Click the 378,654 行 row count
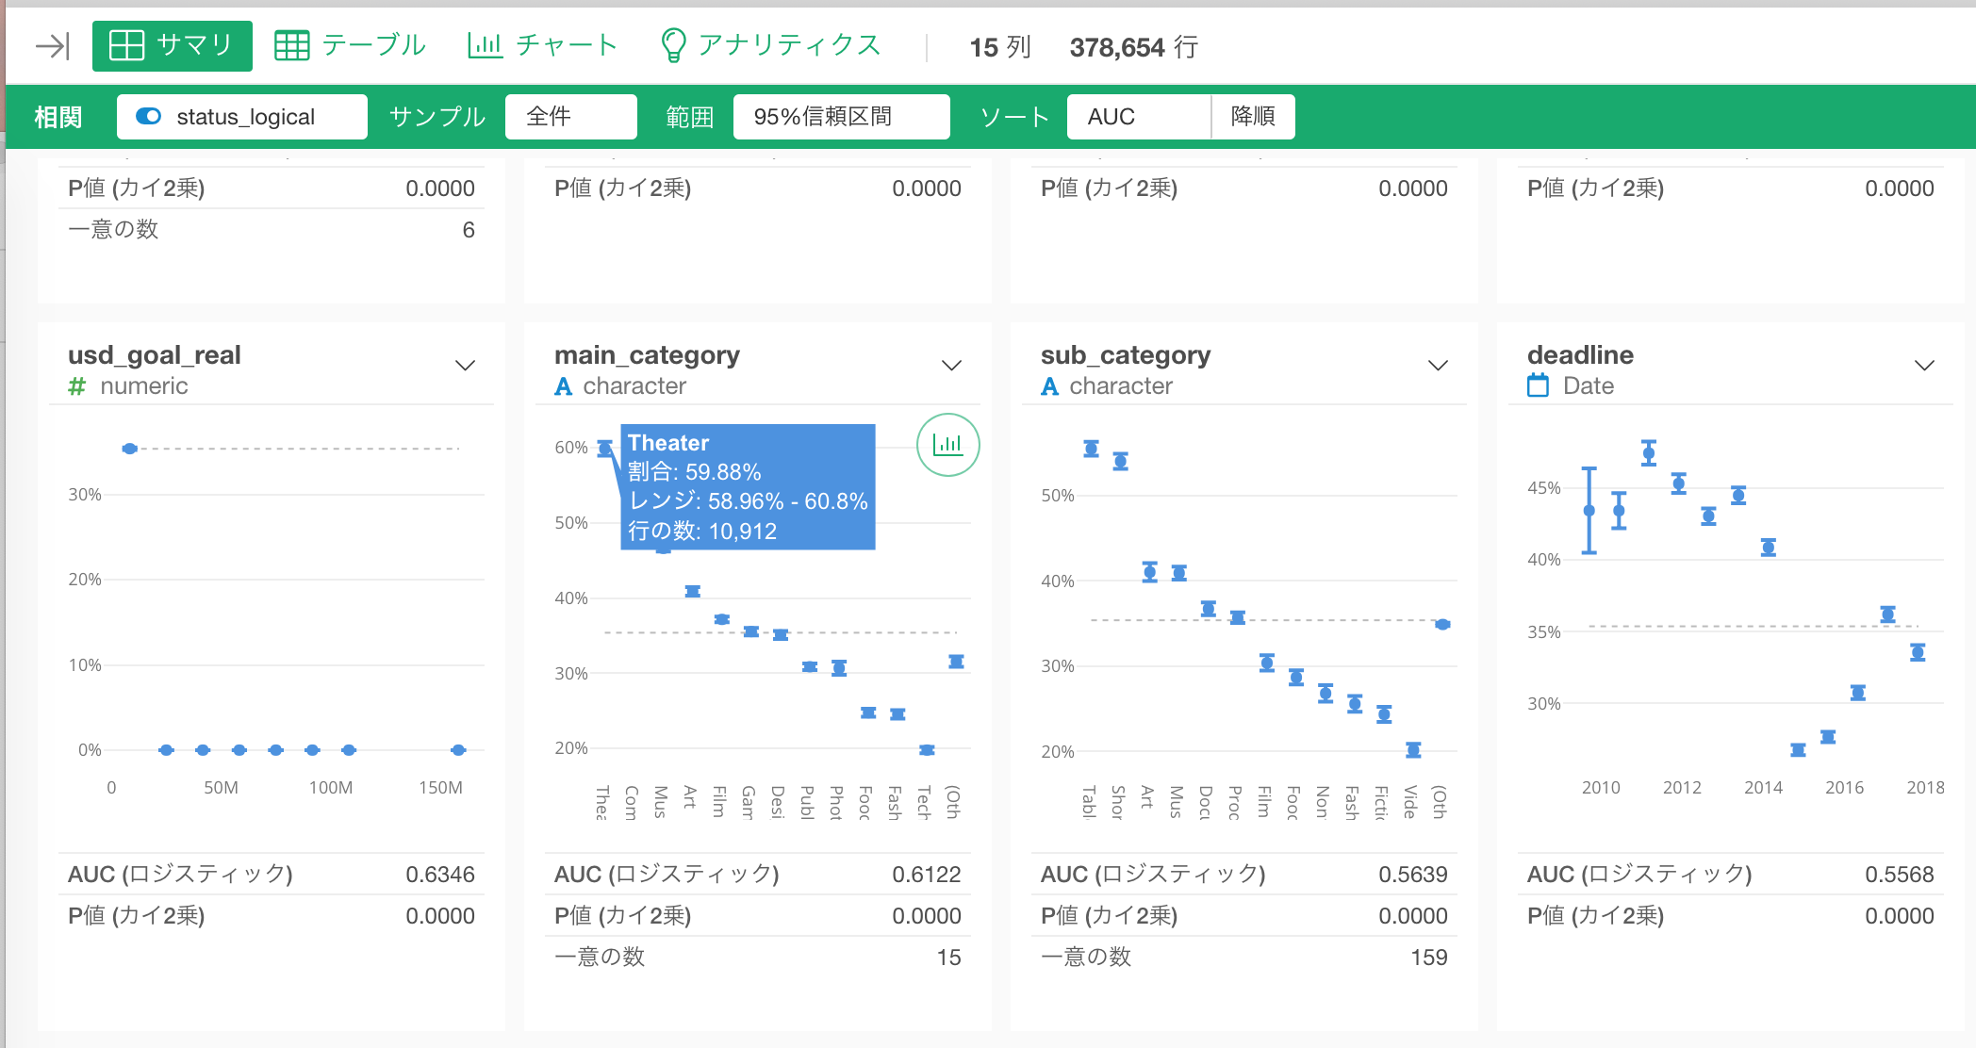Screen dimensions: 1976x1048 pos(1134,47)
